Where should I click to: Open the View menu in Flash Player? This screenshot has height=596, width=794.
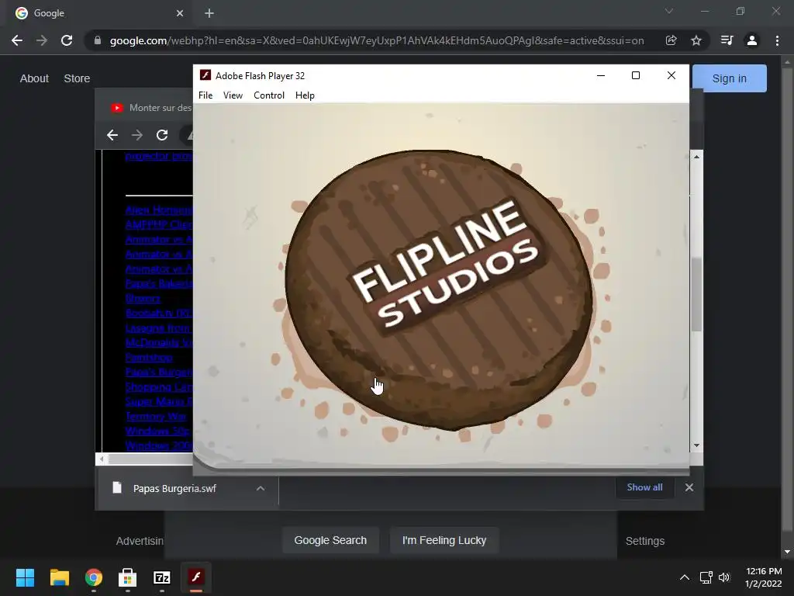[233, 95]
